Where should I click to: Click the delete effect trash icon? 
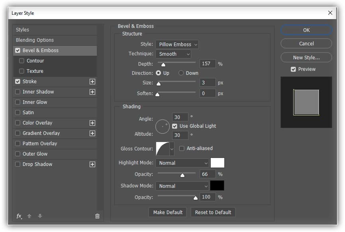[97, 216]
